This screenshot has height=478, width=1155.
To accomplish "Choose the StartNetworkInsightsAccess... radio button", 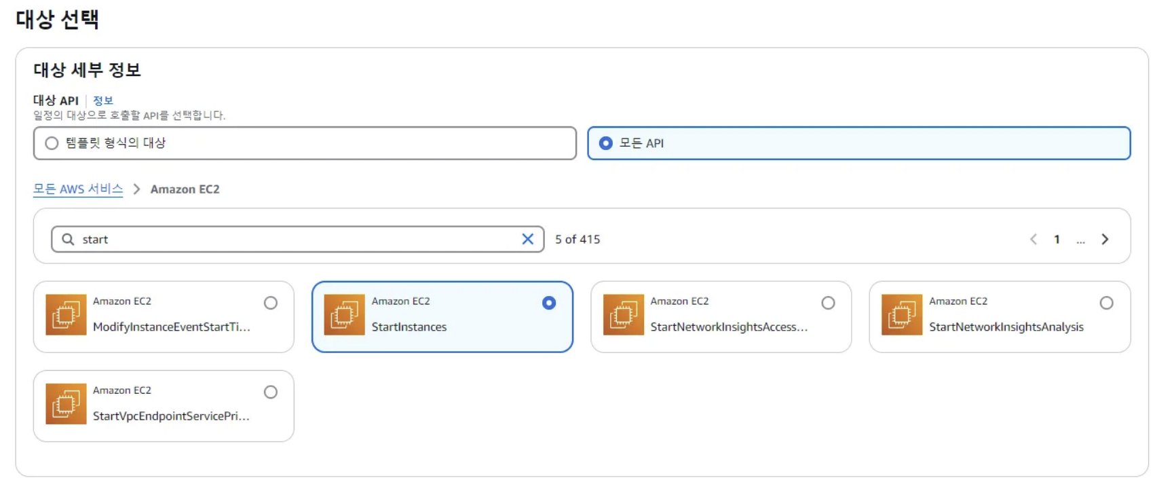I will pyautogui.click(x=828, y=303).
